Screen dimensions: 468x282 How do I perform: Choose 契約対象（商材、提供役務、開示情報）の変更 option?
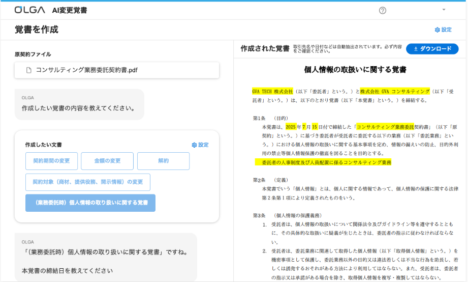[88, 182]
